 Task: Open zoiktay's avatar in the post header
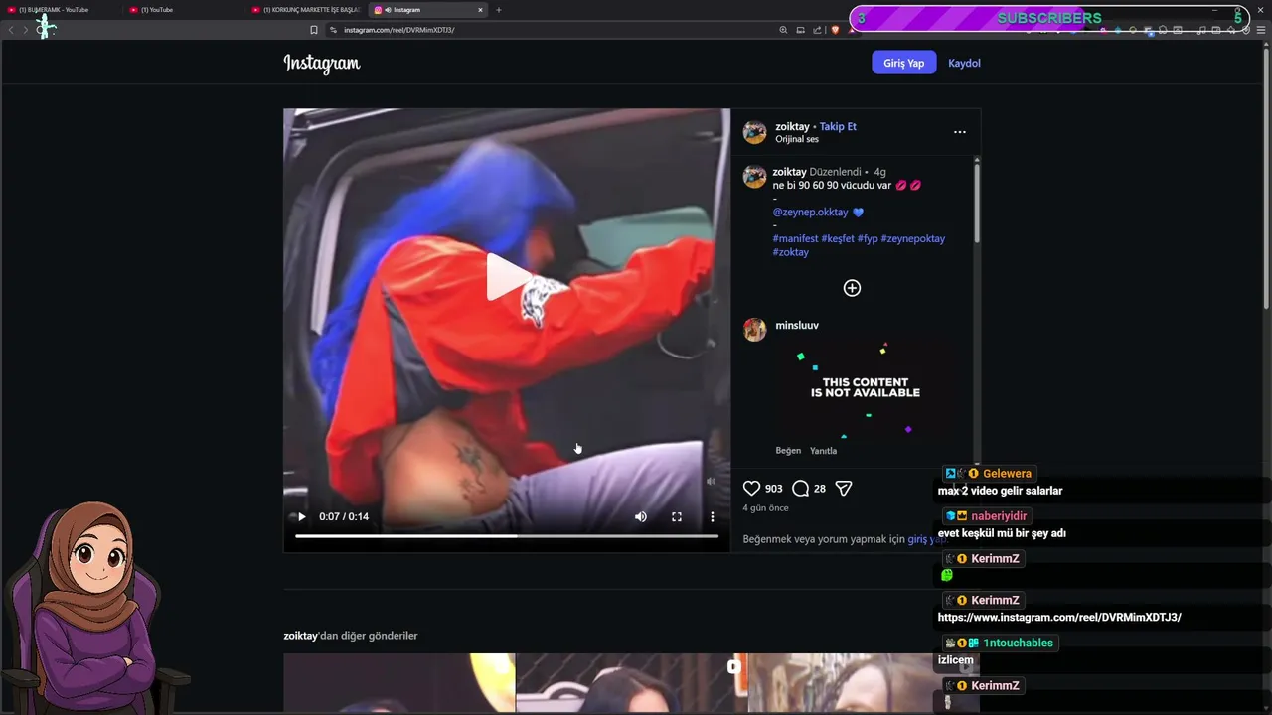755,132
